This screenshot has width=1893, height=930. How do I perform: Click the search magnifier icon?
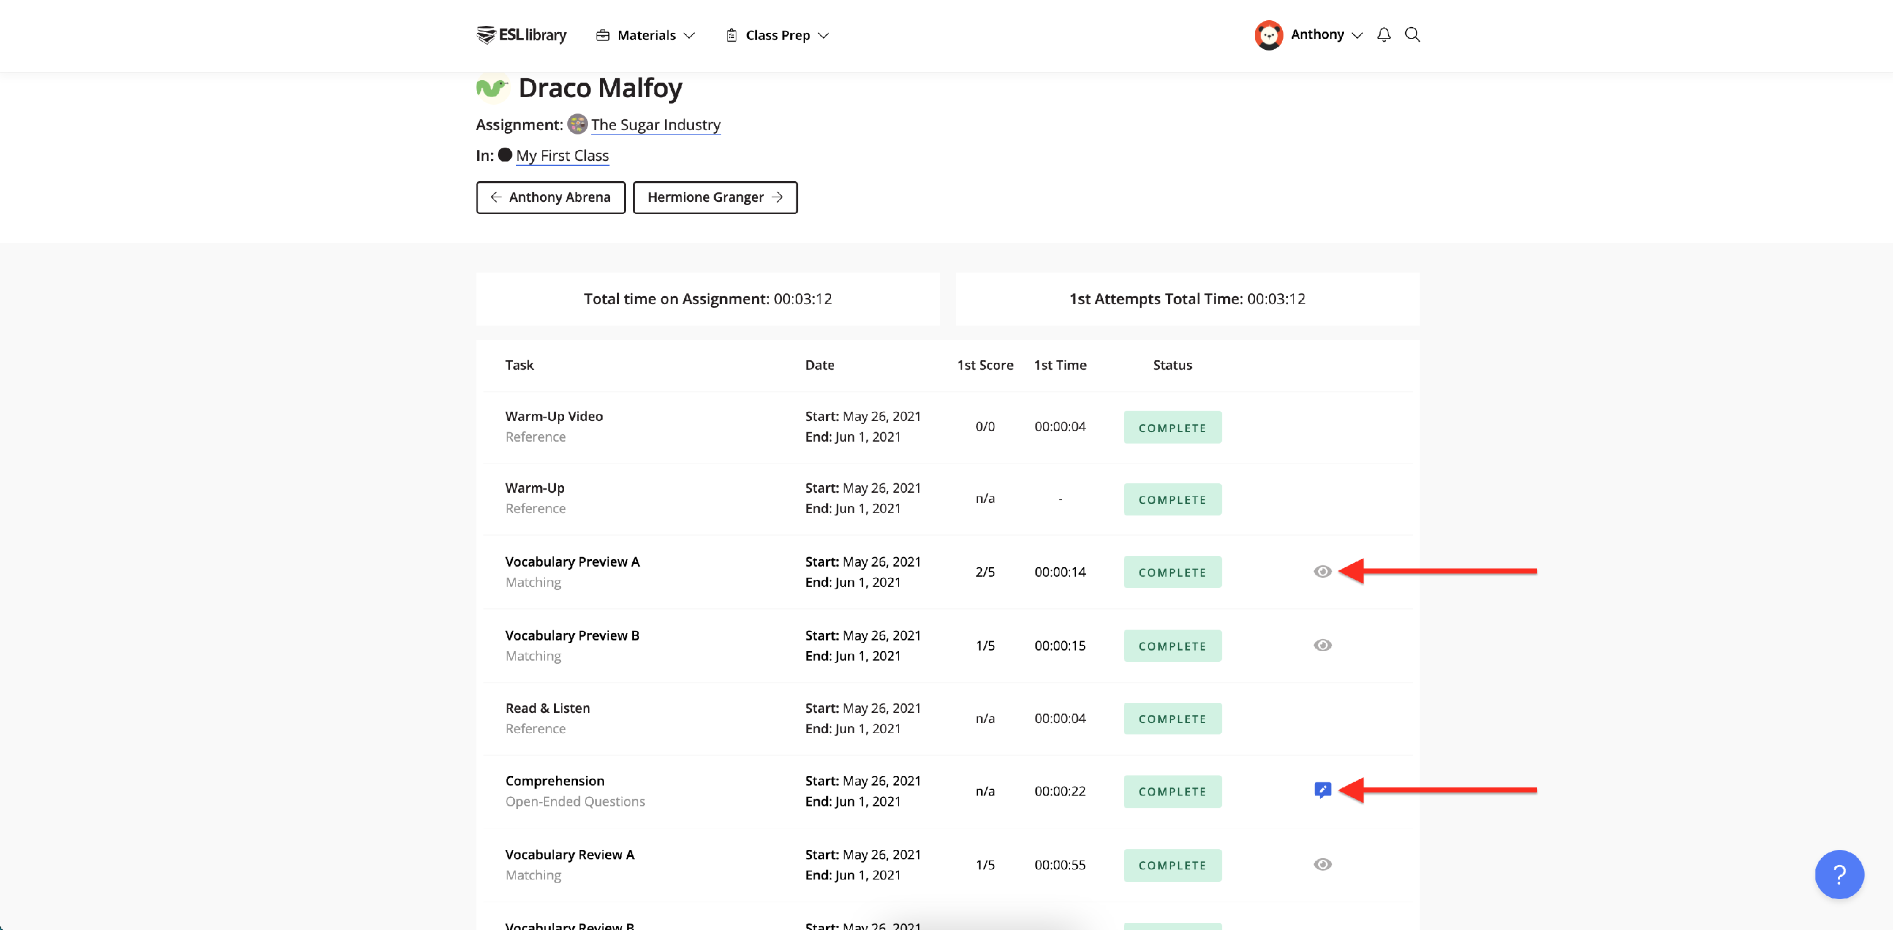pos(1412,35)
